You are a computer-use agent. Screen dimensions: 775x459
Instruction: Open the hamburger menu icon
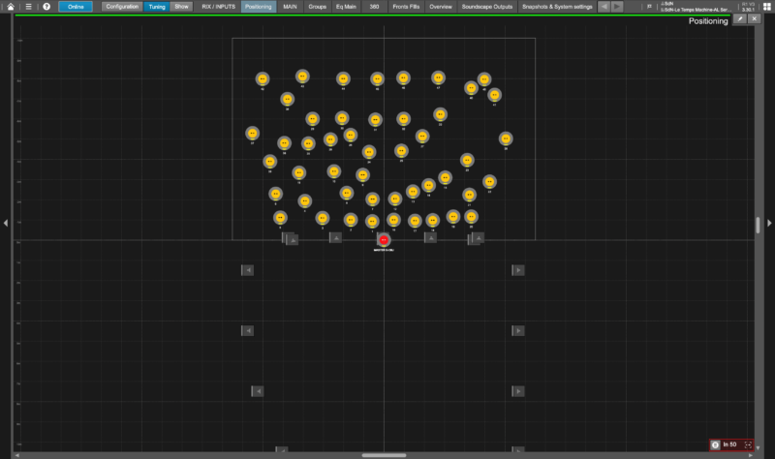click(x=28, y=6)
